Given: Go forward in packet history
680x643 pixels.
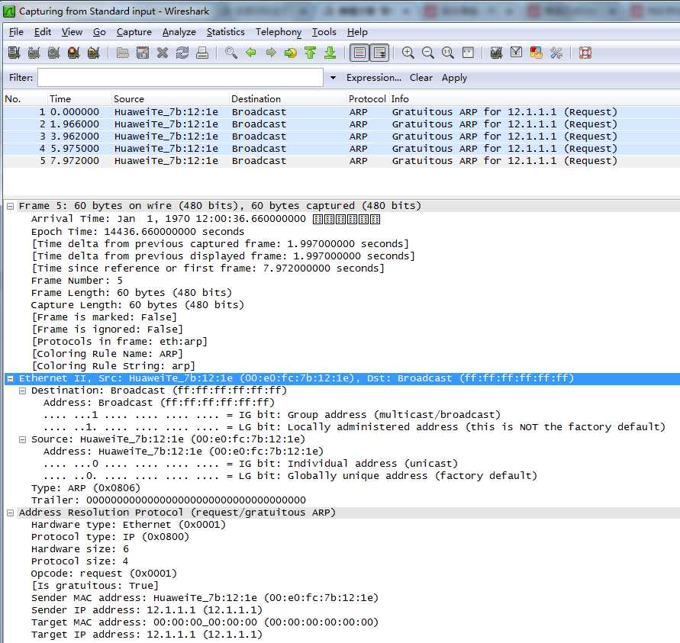Looking at the screenshot, I should tap(271, 53).
